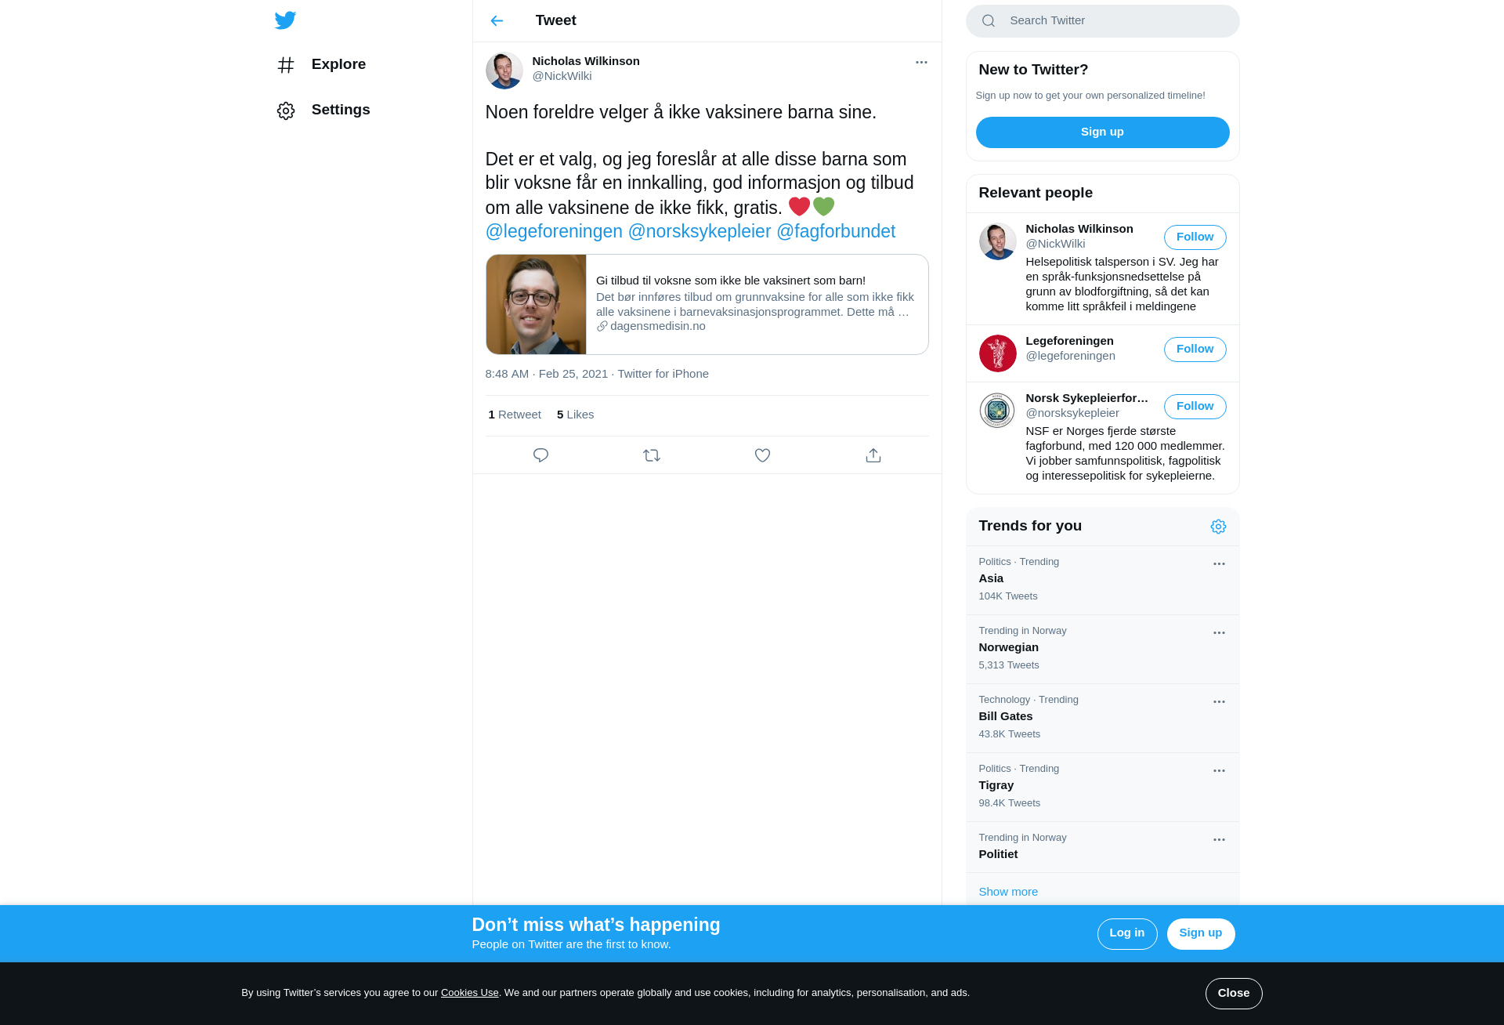Open Nicholas Wilkinson's profile avatar in tweet
Screen dimensions: 1504x1025
point(504,71)
